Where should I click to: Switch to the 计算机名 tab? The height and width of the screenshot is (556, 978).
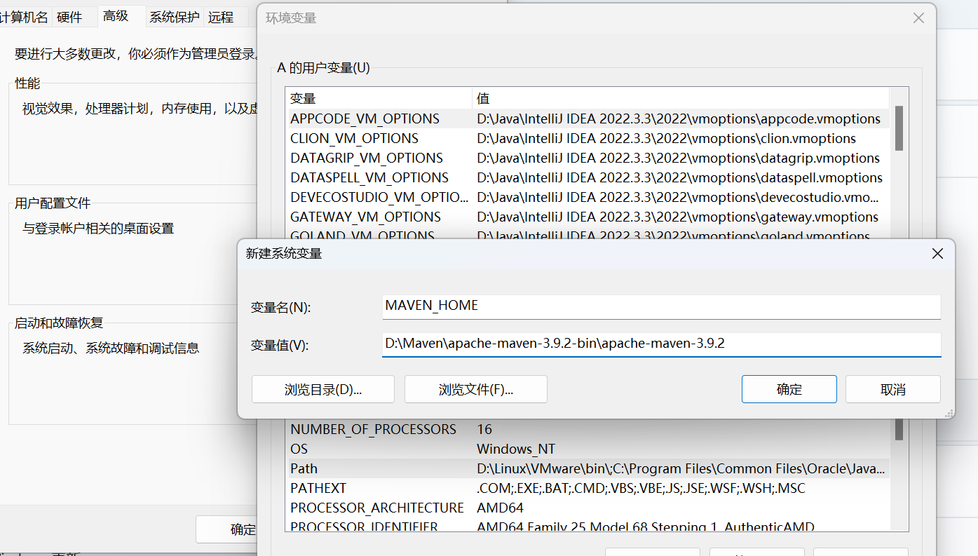(24, 18)
